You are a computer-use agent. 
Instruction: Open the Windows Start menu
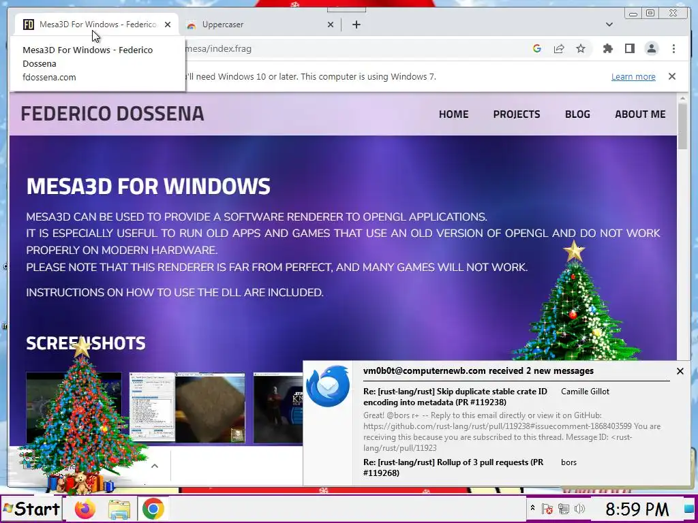pyautogui.click(x=31, y=509)
